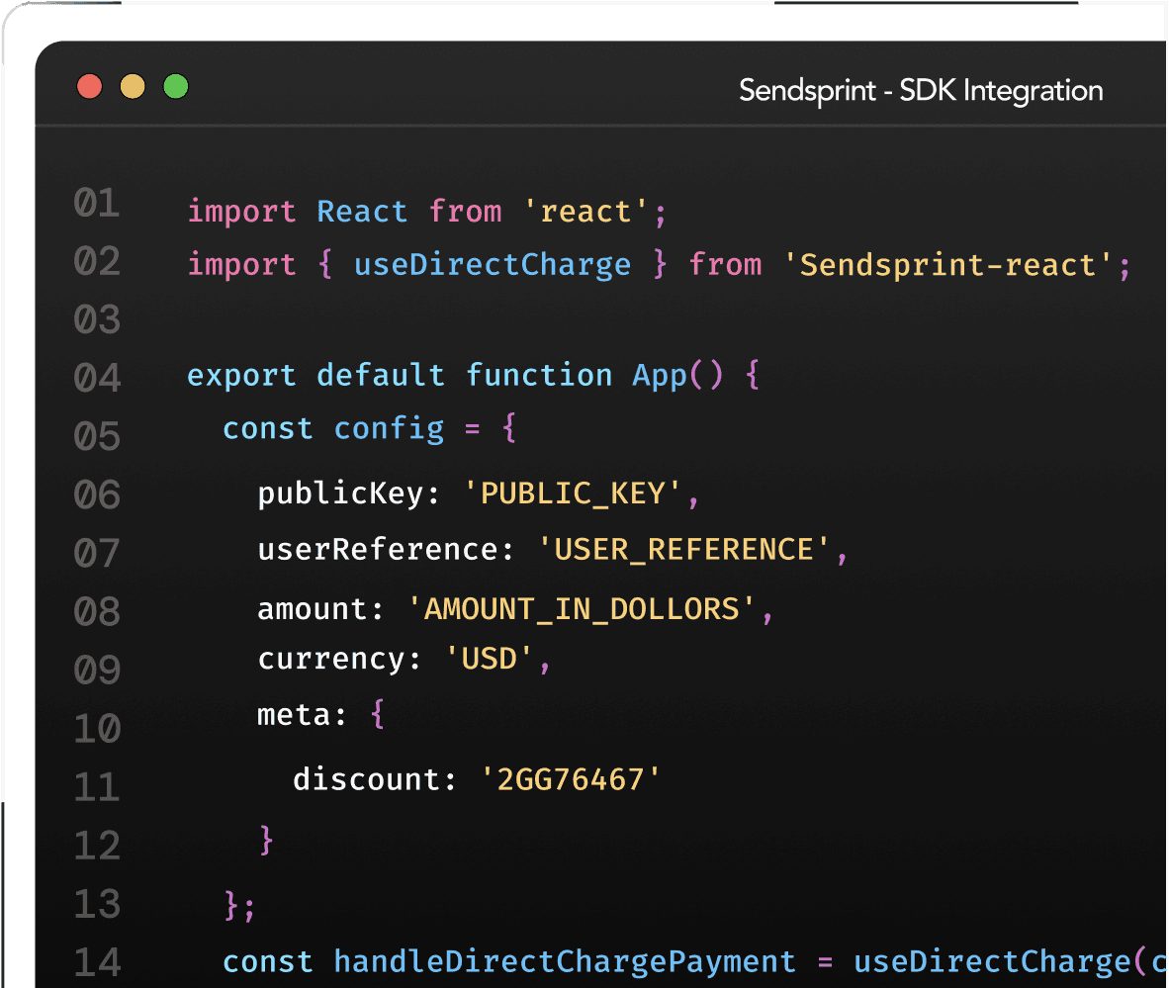Click line number 14 in the gutter
Image resolution: width=1169 pixels, height=988 pixels.
[97, 961]
